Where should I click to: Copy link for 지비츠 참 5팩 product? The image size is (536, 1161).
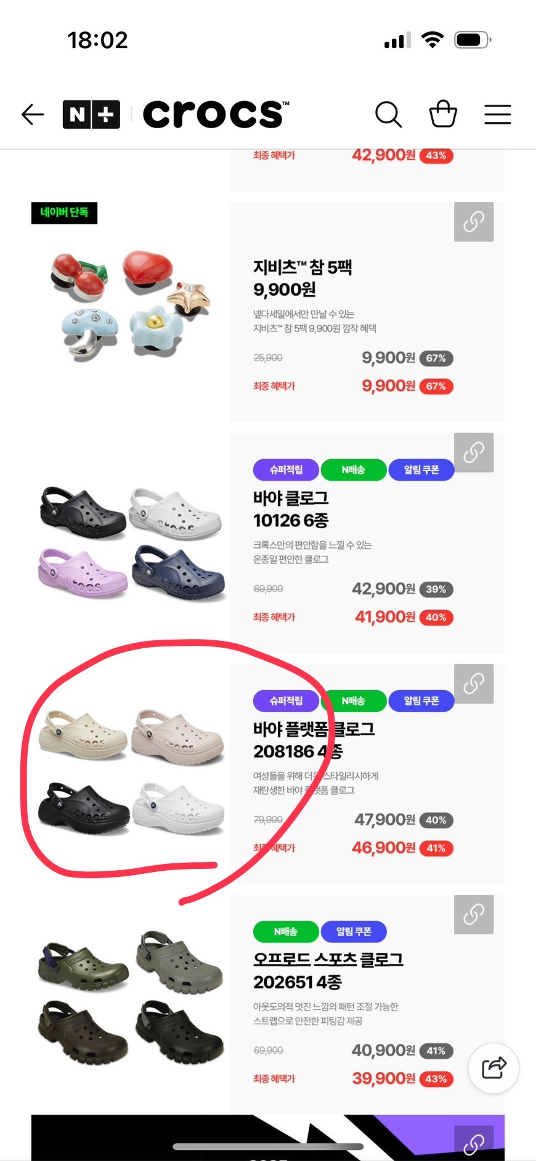[x=474, y=222]
